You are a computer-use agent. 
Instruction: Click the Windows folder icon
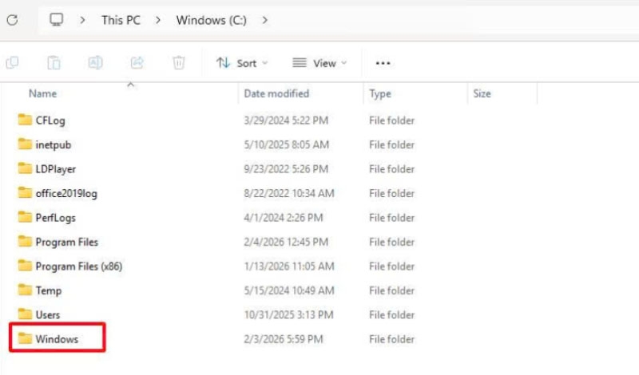point(25,338)
